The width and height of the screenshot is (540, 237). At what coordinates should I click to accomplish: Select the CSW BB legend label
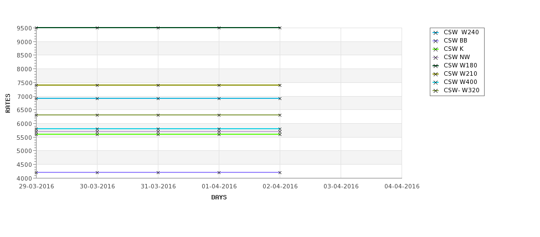(x=455, y=40)
